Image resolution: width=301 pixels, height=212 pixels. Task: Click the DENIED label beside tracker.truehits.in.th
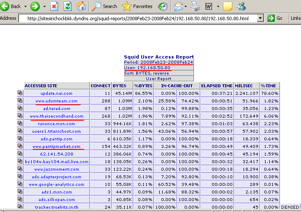pos(290,207)
